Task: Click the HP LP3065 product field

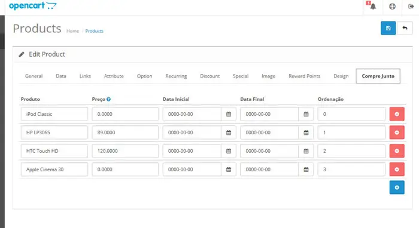Action: coord(54,133)
